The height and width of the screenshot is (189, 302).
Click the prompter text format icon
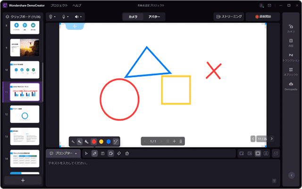click(x=274, y=181)
